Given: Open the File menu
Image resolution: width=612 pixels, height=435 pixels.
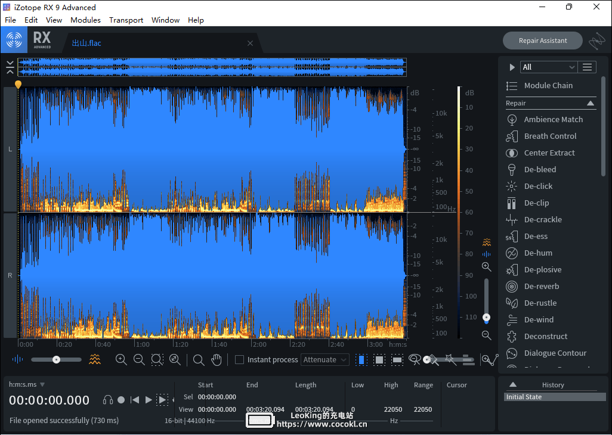Looking at the screenshot, I should point(11,20).
